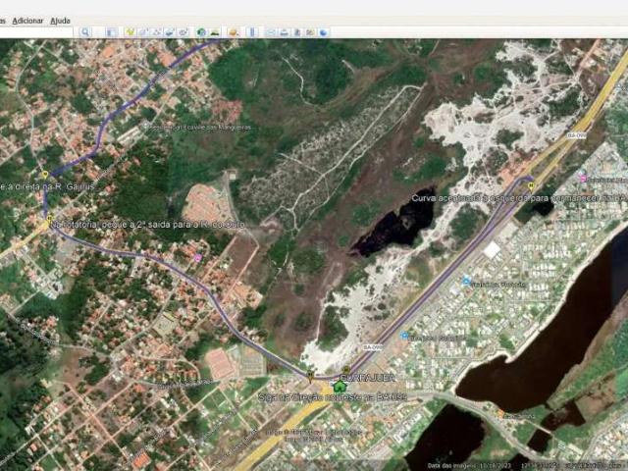Click 'Siga na direção nordeste na BA-099' direction
The height and width of the screenshot is (471, 628).
point(333,396)
